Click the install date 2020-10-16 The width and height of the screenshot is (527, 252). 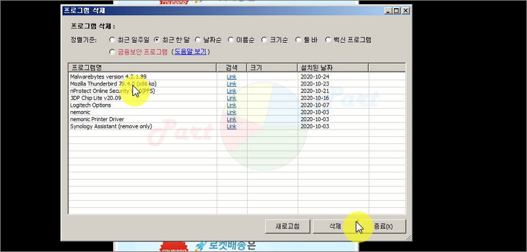(x=315, y=98)
